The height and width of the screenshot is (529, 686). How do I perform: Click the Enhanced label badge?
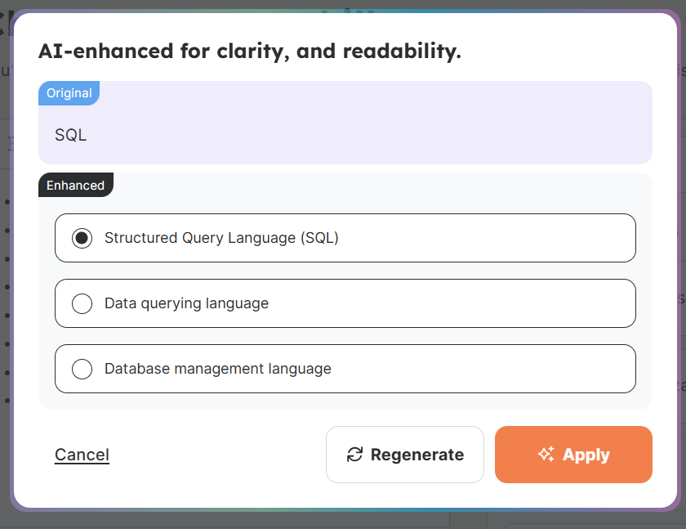76,185
